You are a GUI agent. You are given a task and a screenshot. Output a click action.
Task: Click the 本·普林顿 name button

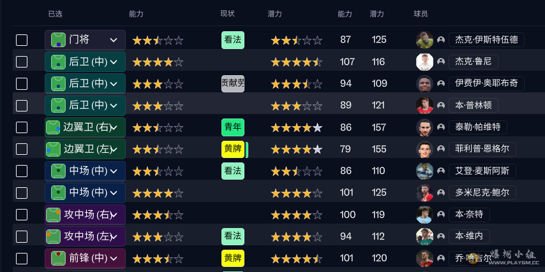coord(473,105)
